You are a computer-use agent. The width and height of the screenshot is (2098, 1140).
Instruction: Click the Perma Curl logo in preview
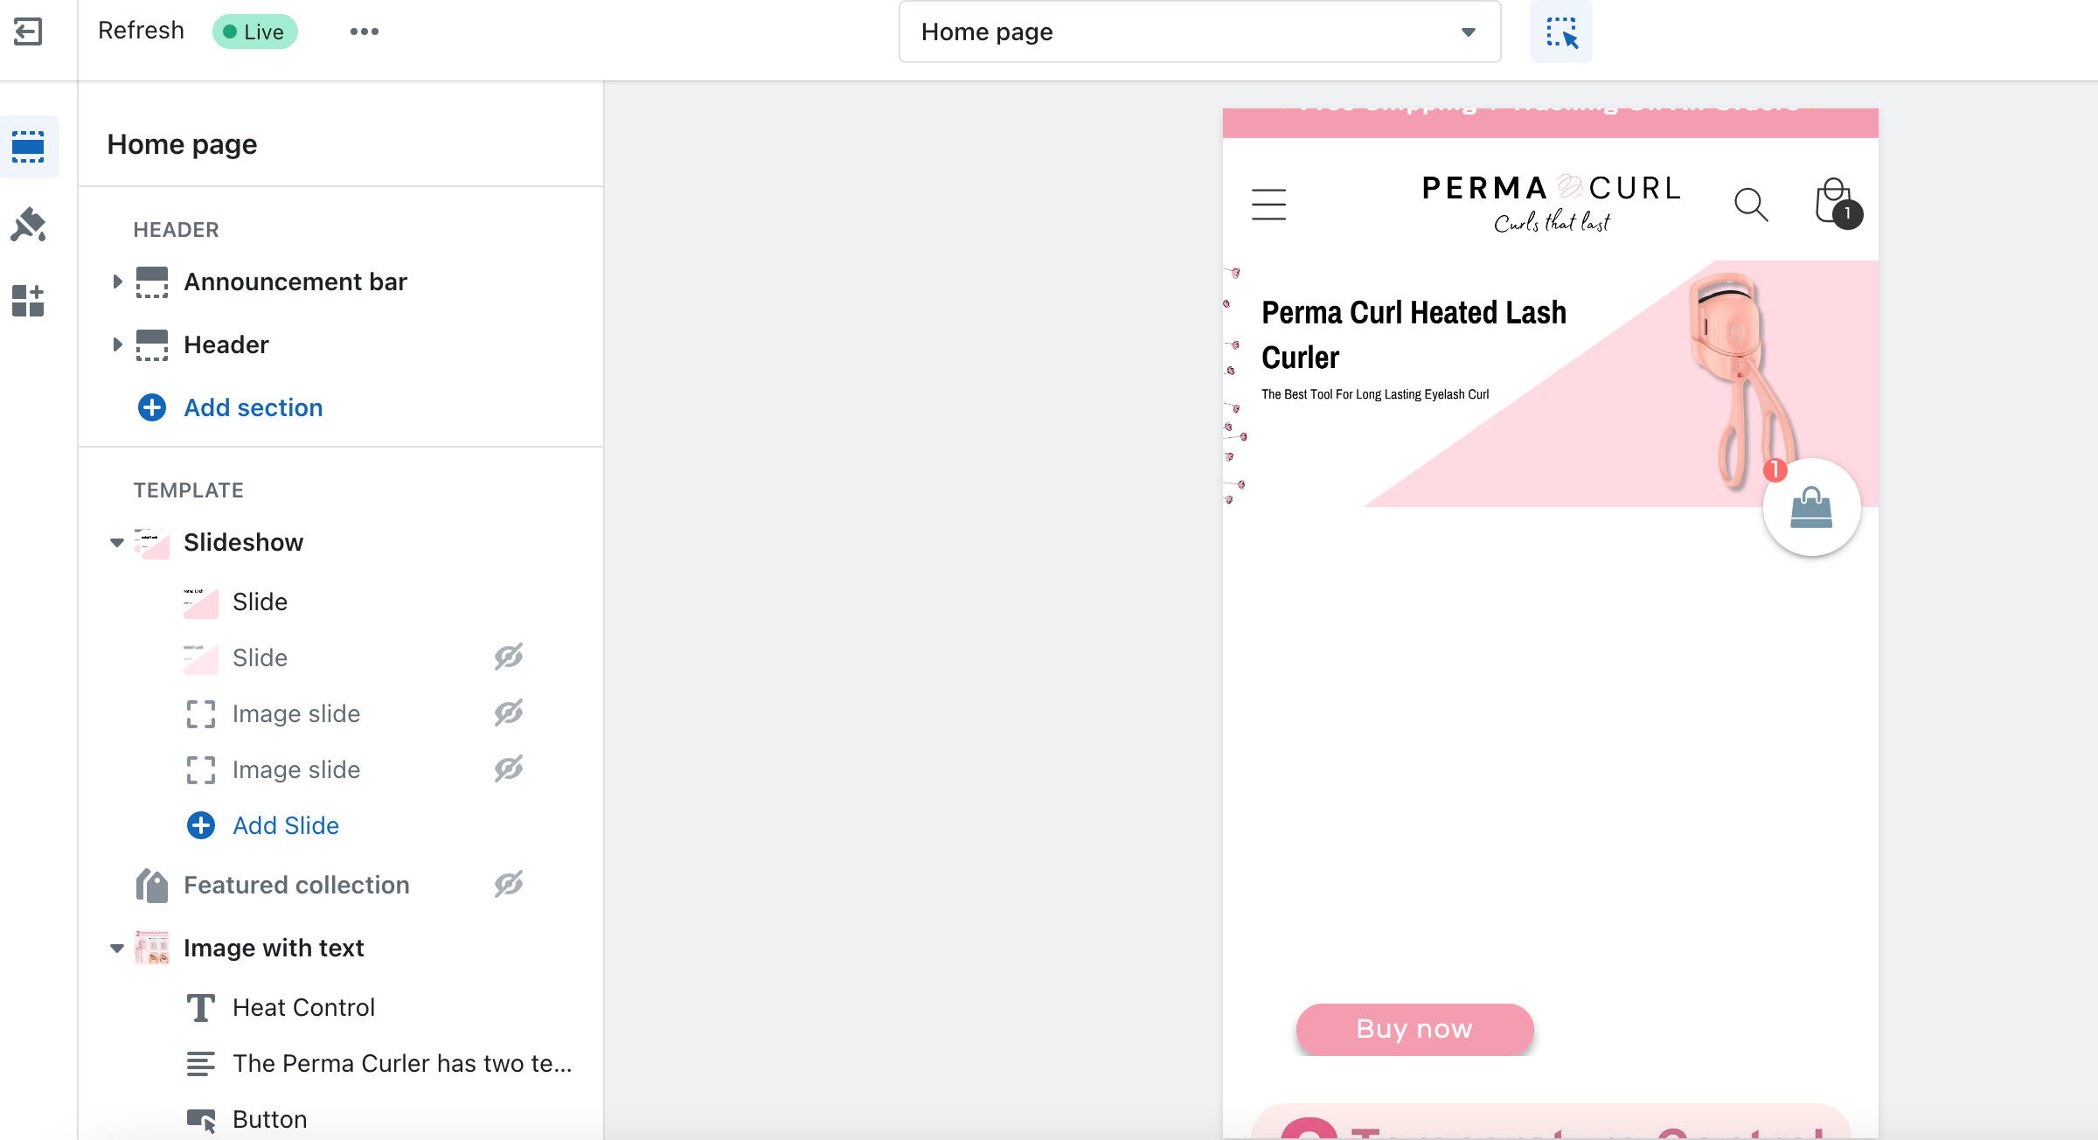click(1551, 204)
